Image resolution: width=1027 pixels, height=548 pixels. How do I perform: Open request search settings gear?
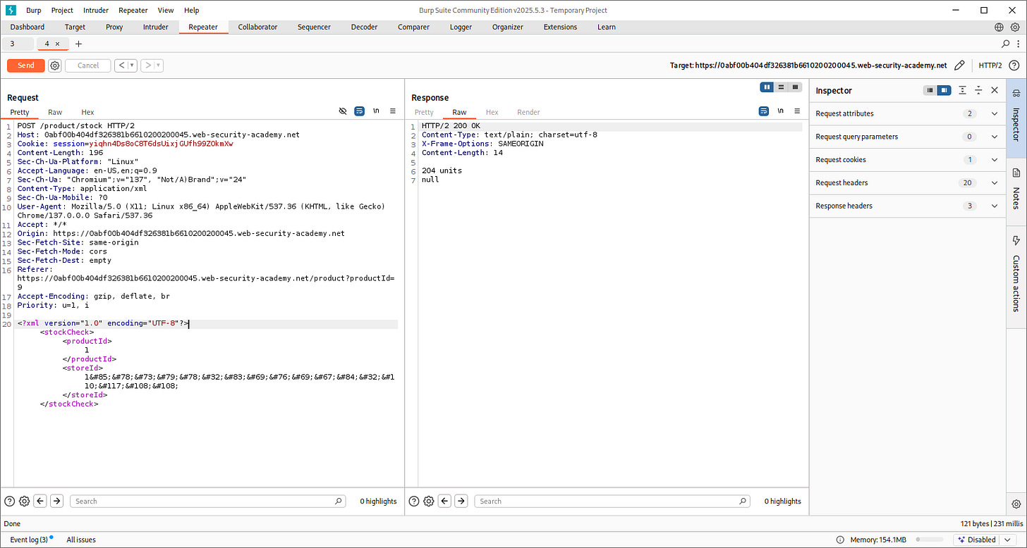tap(25, 501)
